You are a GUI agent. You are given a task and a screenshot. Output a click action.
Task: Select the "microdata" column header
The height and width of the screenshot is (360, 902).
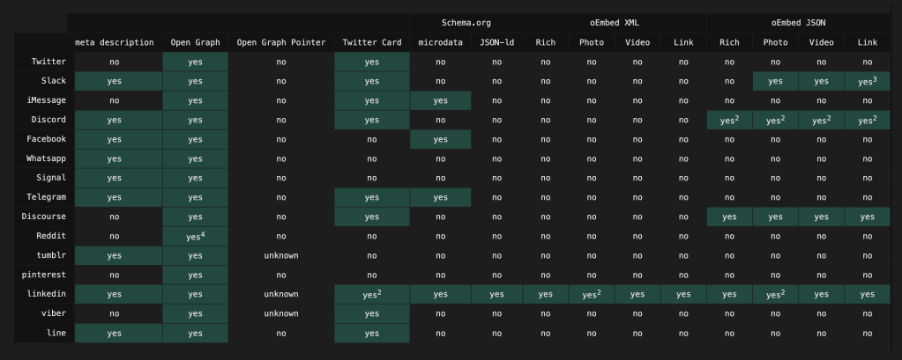[x=440, y=42]
